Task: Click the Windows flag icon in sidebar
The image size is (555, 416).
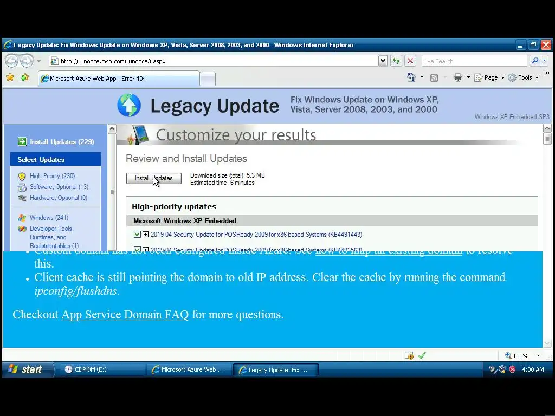Action: 22,218
